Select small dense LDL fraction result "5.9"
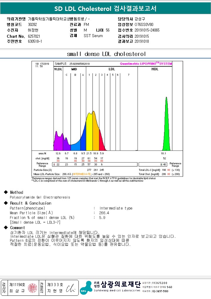Image resolution: width=211 pixels, height=299 pixels. click(102, 218)
